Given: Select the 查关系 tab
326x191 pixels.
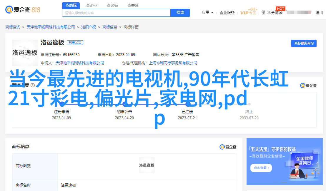Looking at the screenshot, I should (133, 5).
